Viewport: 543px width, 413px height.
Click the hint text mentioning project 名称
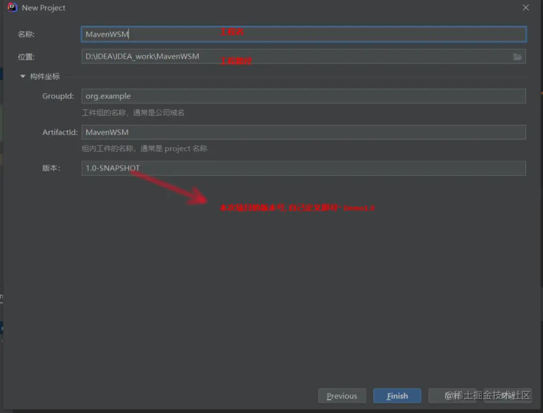click(144, 149)
